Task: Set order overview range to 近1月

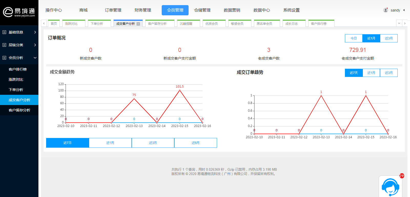Action: coord(371,38)
